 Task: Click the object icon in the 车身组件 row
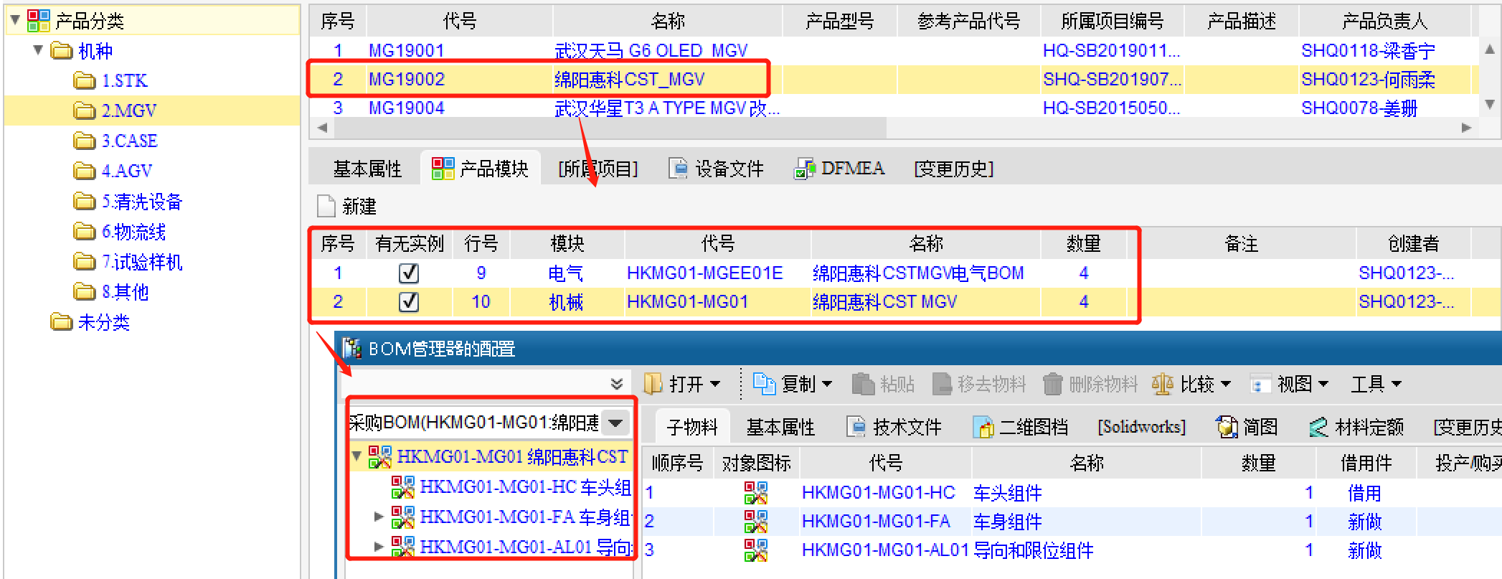tap(756, 522)
